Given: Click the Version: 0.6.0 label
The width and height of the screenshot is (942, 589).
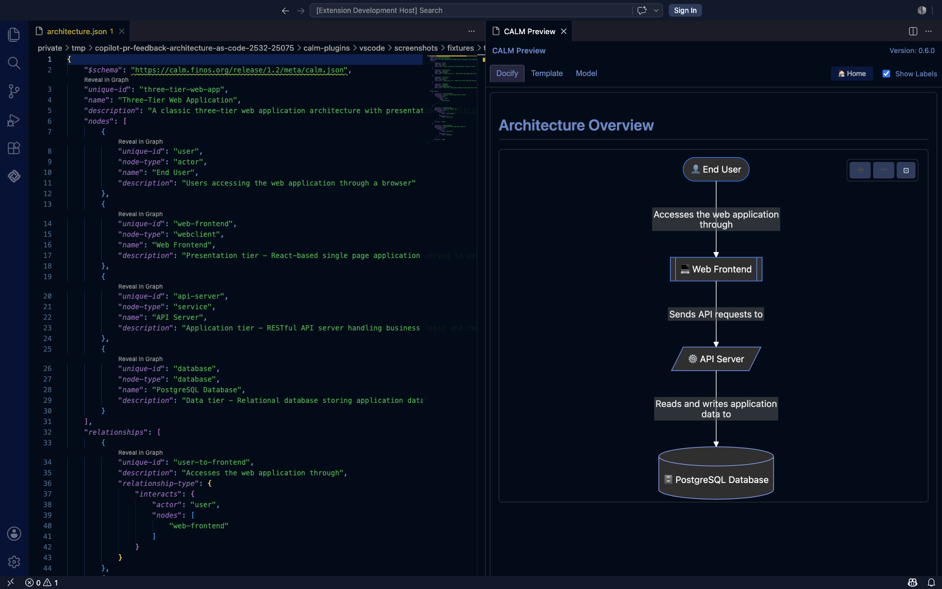Looking at the screenshot, I should click(x=912, y=51).
